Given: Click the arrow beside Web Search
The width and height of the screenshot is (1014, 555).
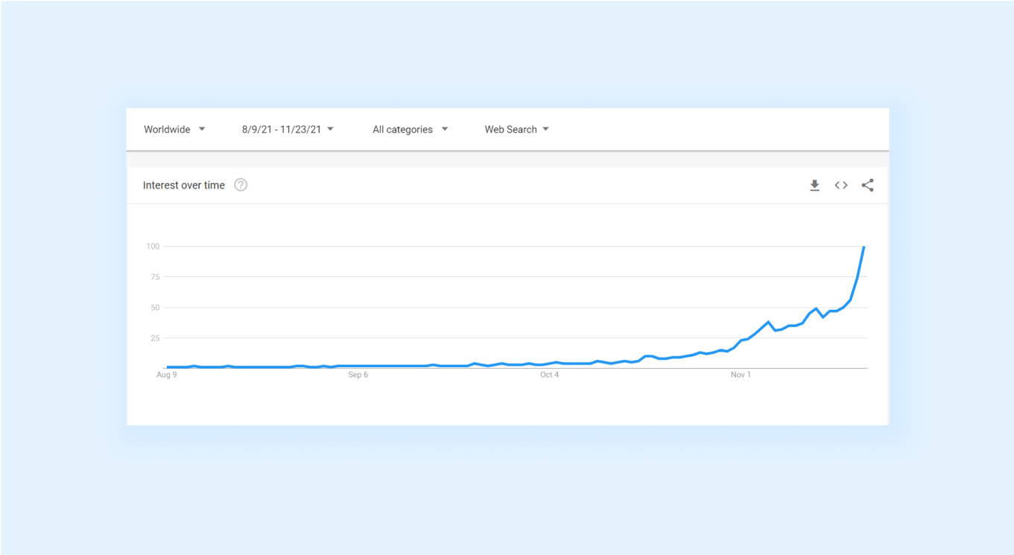Looking at the screenshot, I should tap(545, 129).
